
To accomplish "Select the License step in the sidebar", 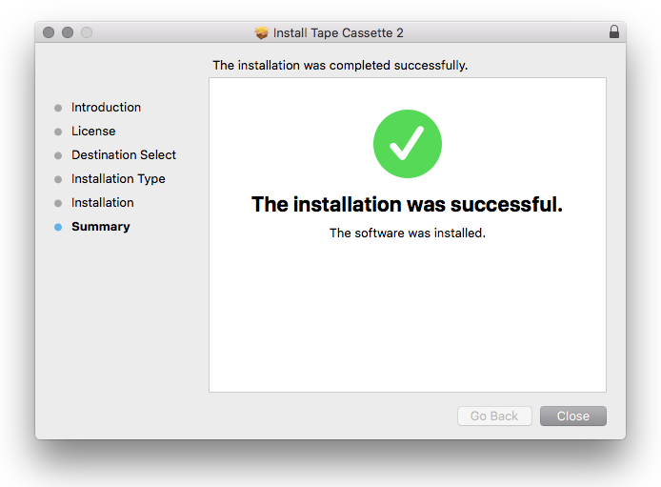I will tap(93, 132).
